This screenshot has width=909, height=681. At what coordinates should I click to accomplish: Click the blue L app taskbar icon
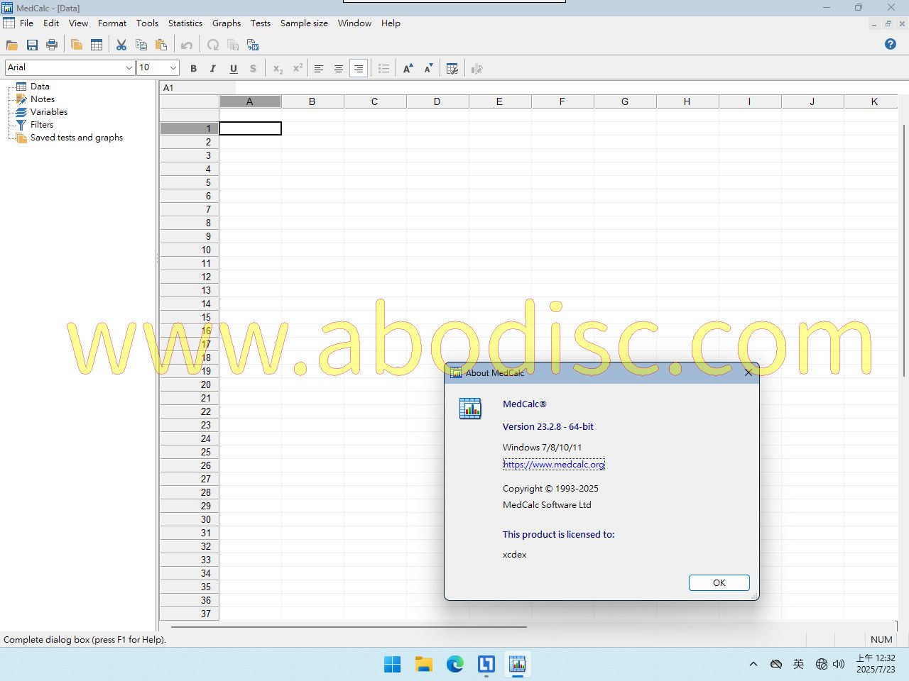486,664
